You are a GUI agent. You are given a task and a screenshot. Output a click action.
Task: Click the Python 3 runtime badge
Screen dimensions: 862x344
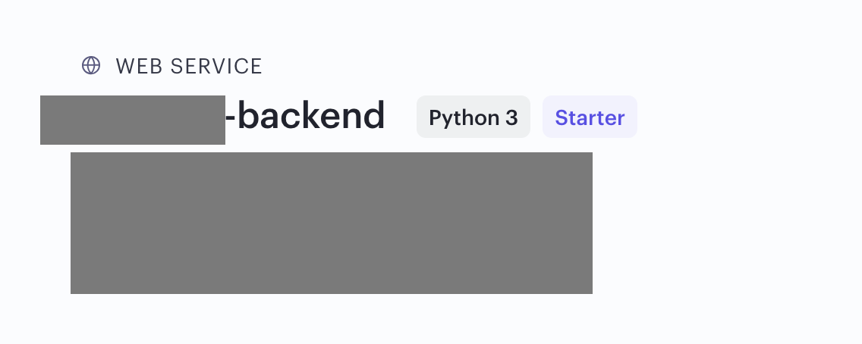coord(473,117)
